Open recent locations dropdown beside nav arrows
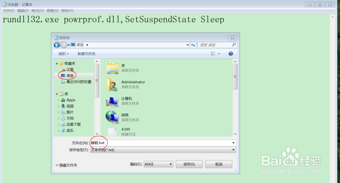The width and height of the screenshot is (340, 183). coord(69,45)
